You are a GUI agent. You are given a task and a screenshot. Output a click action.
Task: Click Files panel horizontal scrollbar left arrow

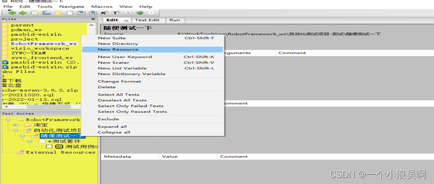tap(6, 106)
